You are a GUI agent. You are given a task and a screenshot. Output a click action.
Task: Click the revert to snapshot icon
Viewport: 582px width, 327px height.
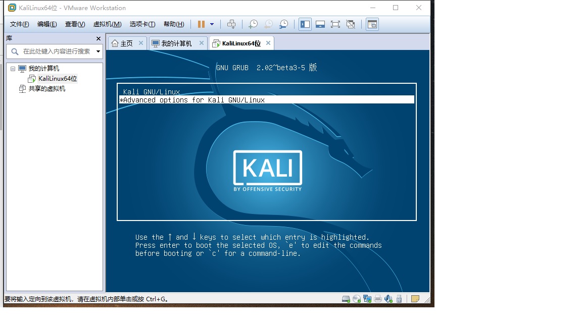coord(268,24)
